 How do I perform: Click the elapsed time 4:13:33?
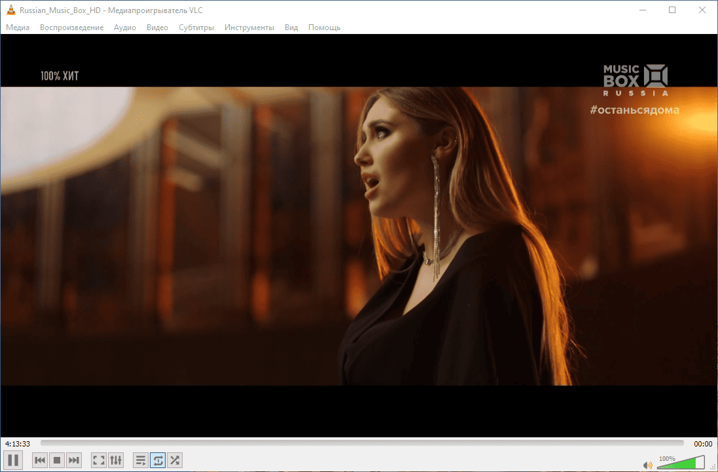tap(18, 444)
